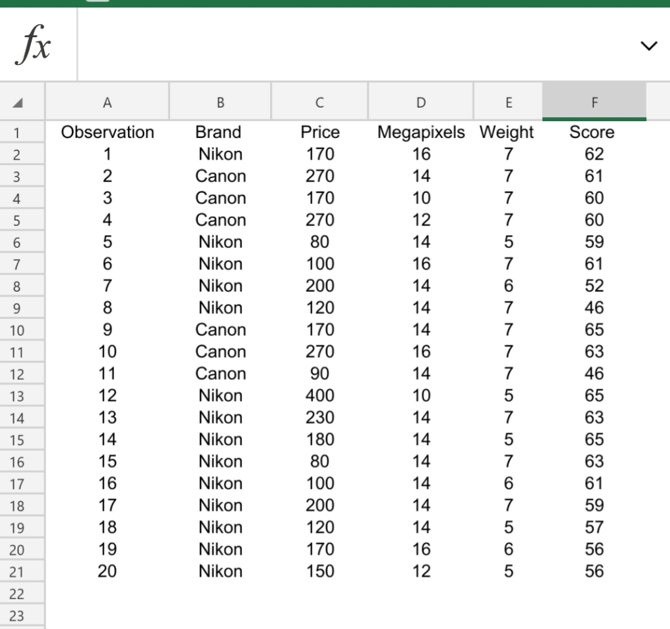Select column A header

click(x=107, y=101)
